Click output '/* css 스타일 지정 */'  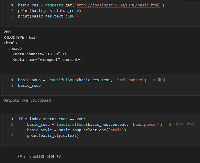pos(39,157)
